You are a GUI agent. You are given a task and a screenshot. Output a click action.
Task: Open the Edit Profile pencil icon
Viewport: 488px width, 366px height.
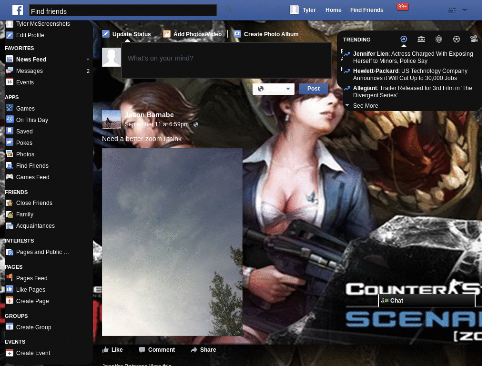tap(10, 35)
